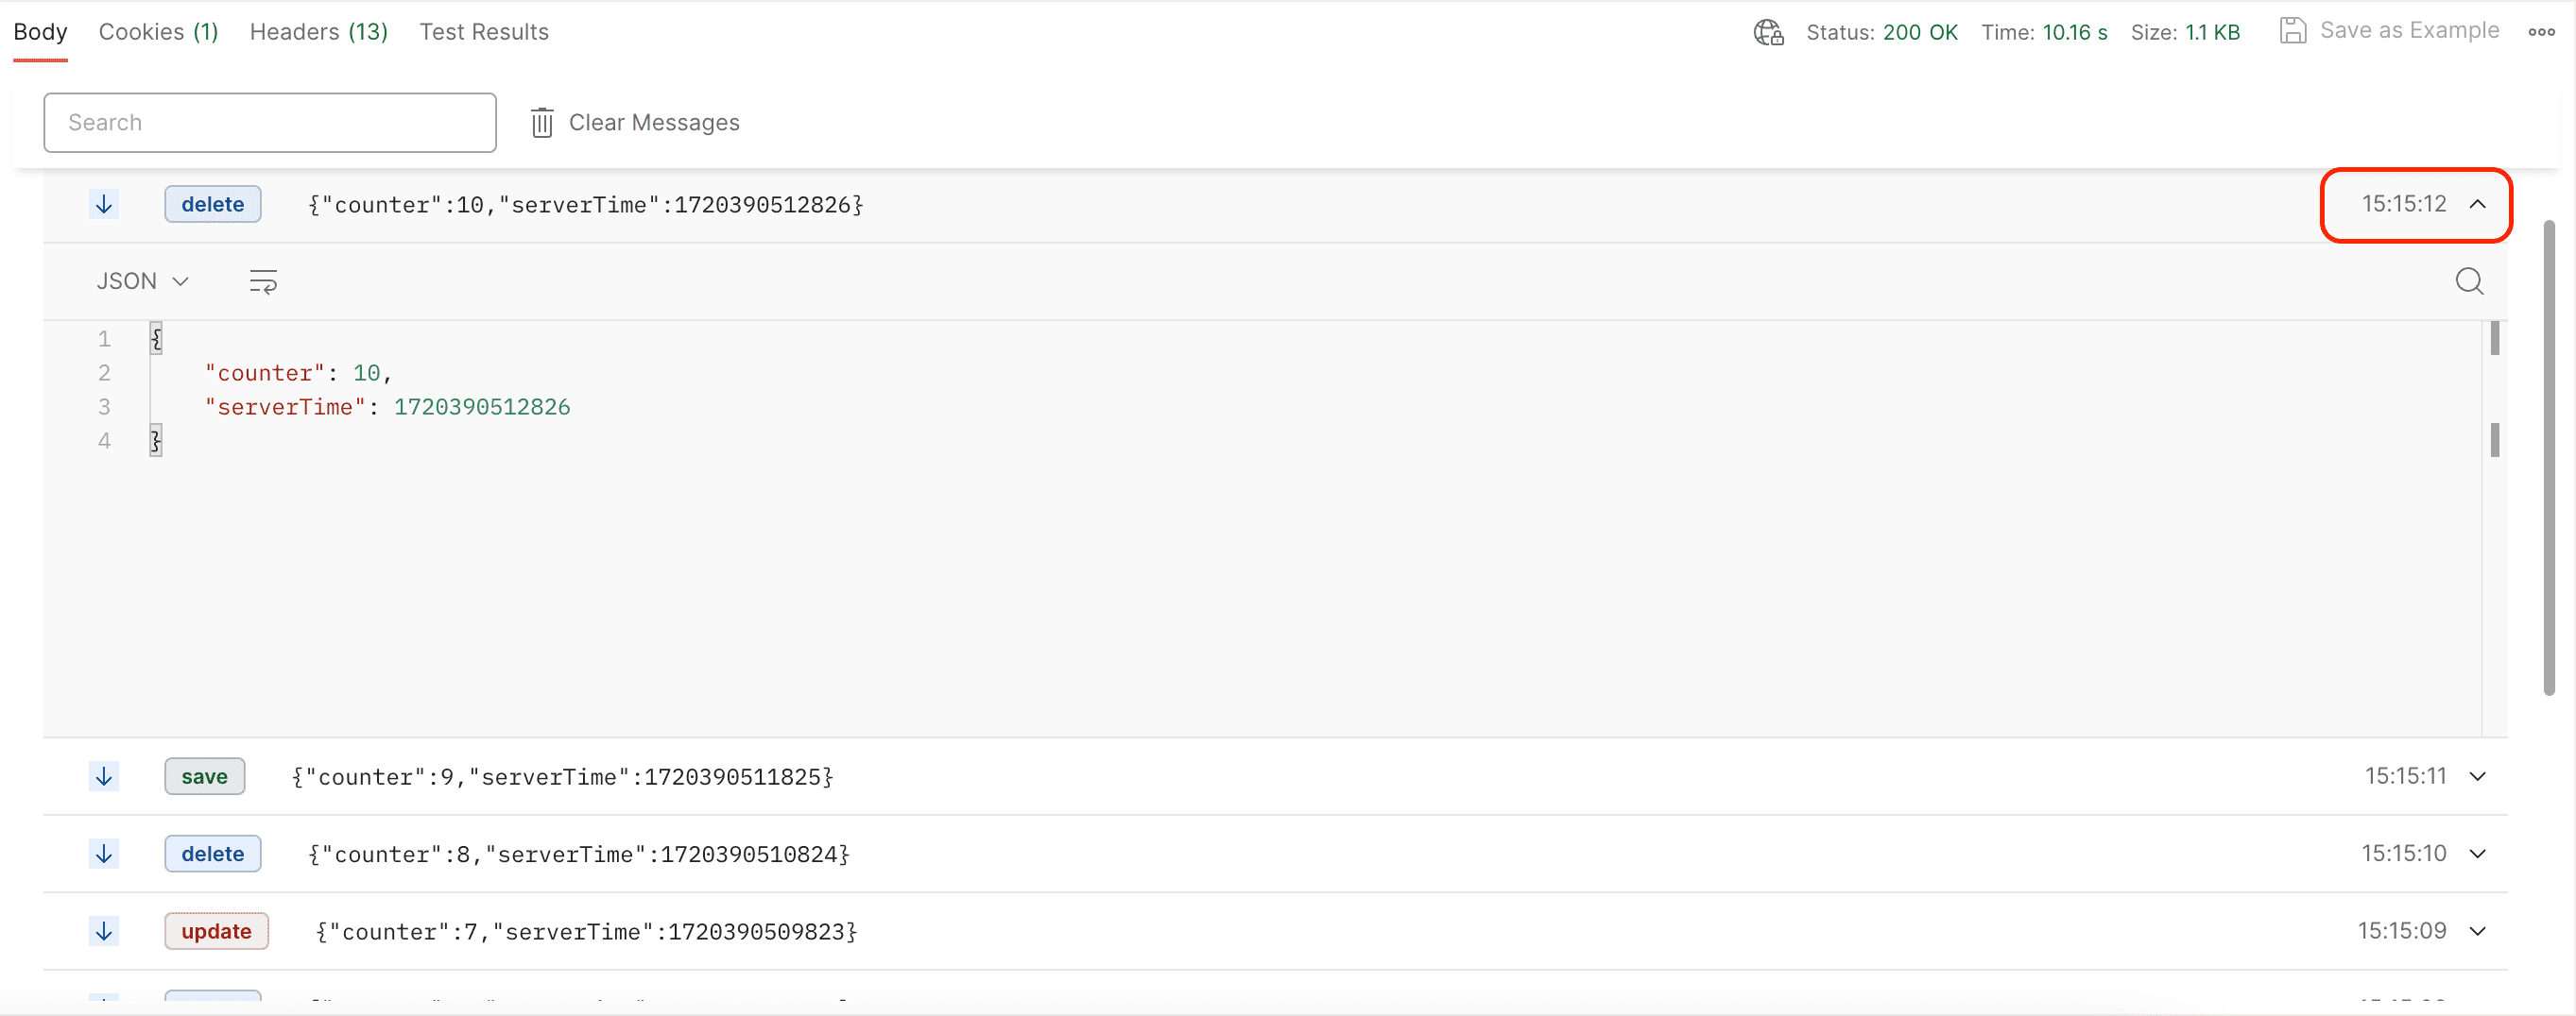Click the update event tag
The width and height of the screenshot is (2576, 1016).
[x=217, y=931]
